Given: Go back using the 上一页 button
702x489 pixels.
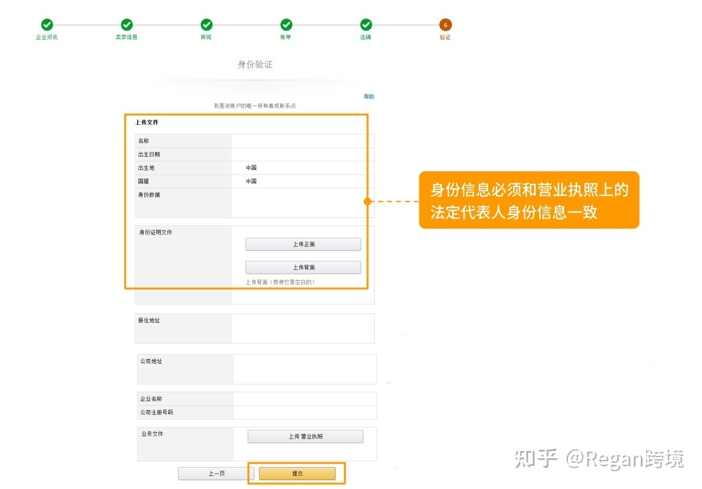Looking at the screenshot, I should pyautogui.click(x=216, y=473).
